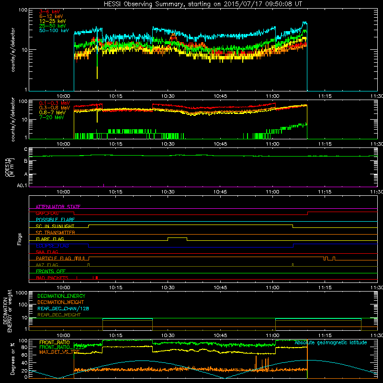Select the 'REAR_DEC_WEIGHT' legend label
The image size is (383, 383).
(x=59, y=315)
